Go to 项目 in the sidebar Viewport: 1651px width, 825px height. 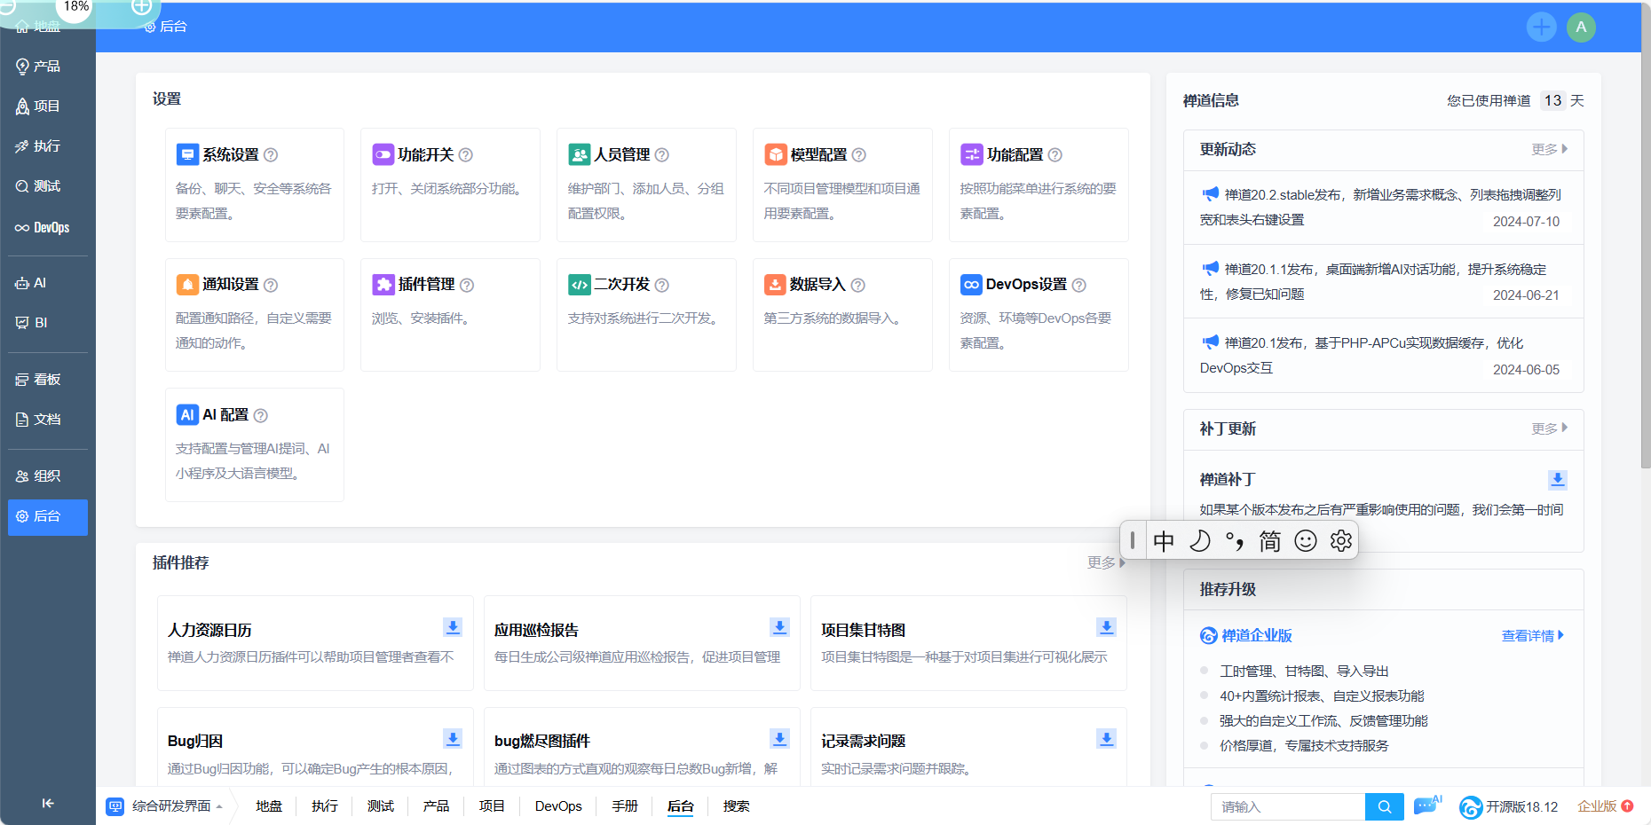(x=47, y=106)
